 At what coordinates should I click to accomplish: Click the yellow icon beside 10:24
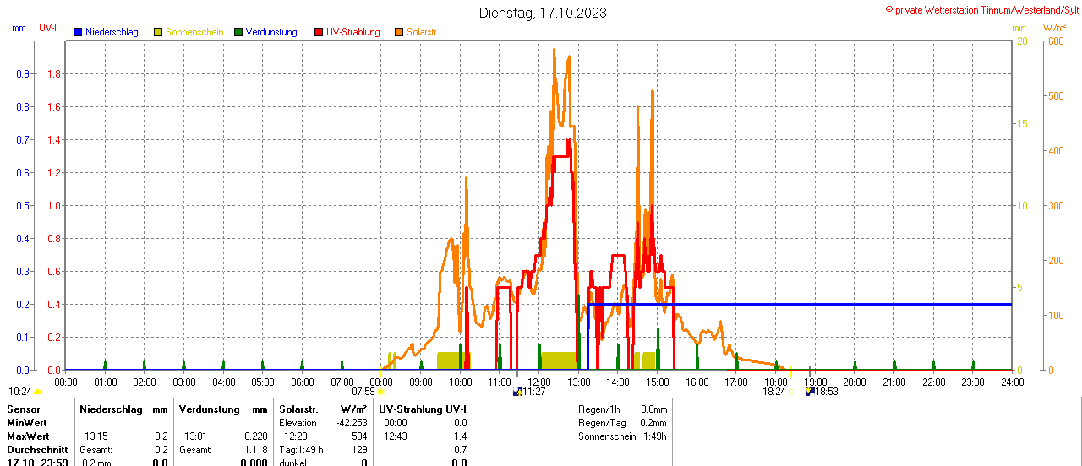pyautogui.click(x=37, y=392)
